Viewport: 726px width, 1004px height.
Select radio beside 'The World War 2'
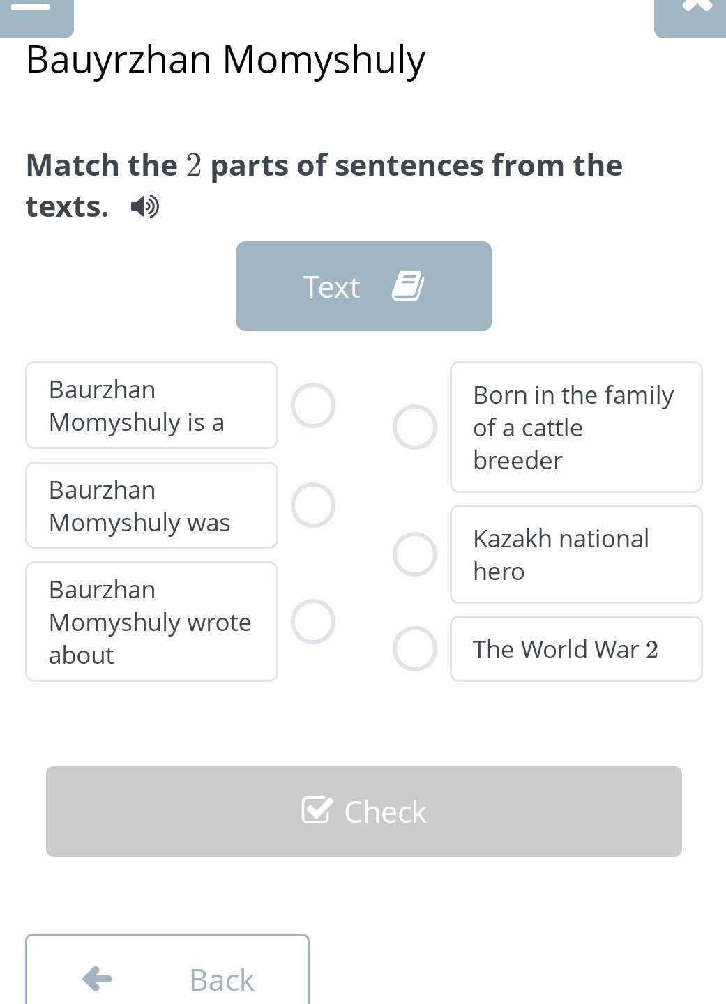pyautogui.click(x=415, y=648)
